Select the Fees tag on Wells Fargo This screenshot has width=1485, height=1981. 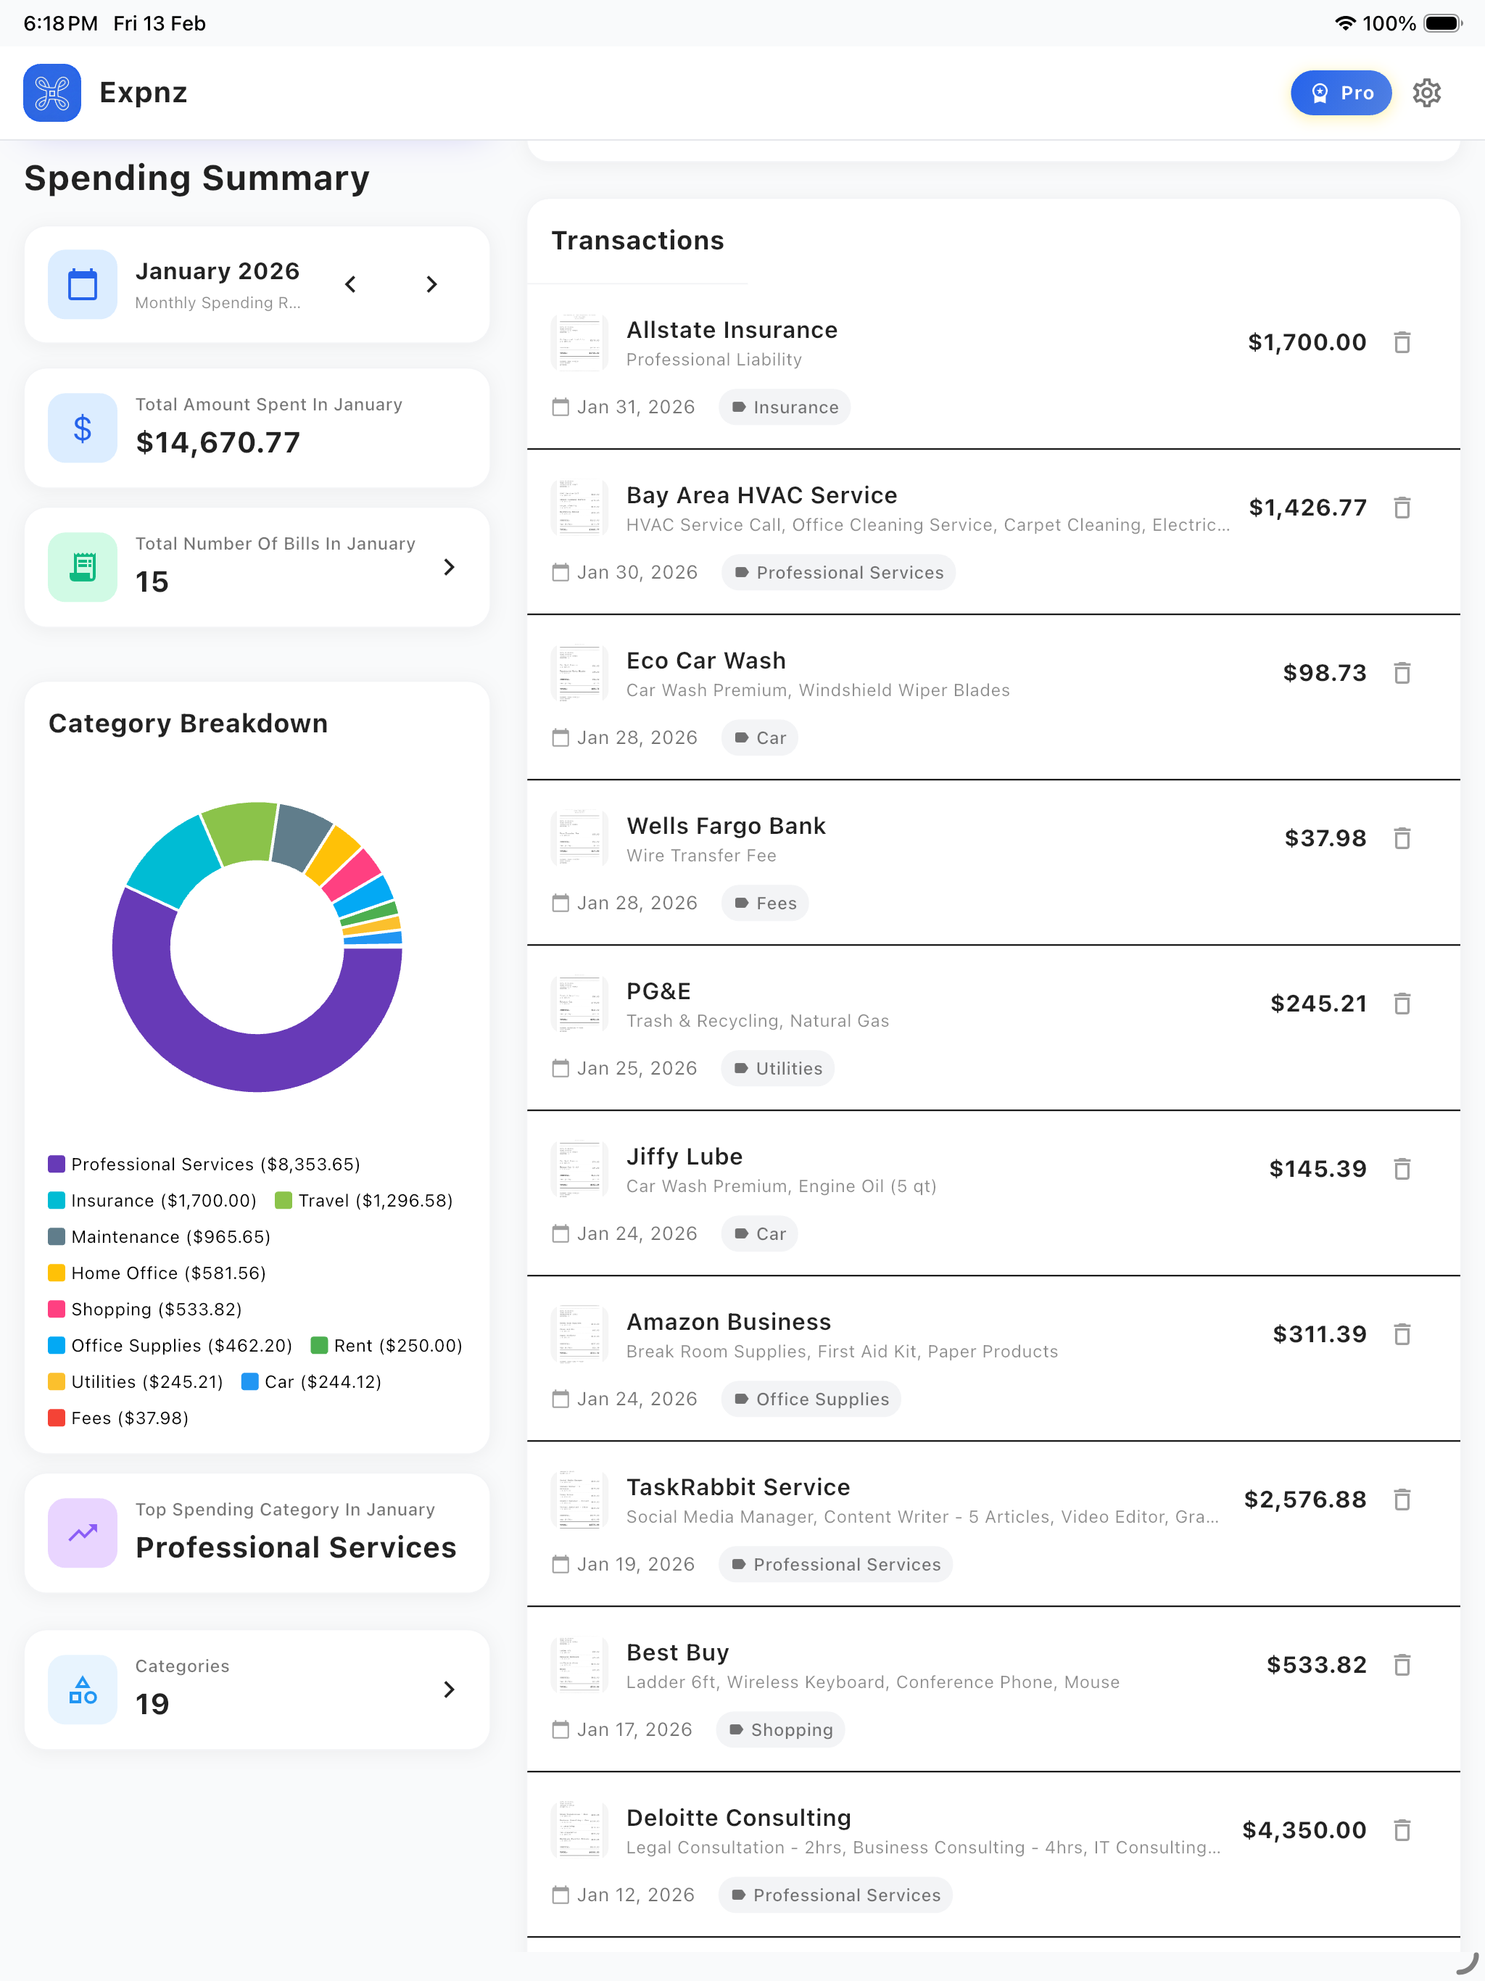point(765,903)
